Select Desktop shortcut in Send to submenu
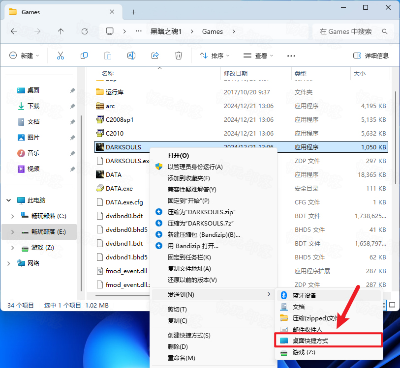 click(x=329, y=340)
